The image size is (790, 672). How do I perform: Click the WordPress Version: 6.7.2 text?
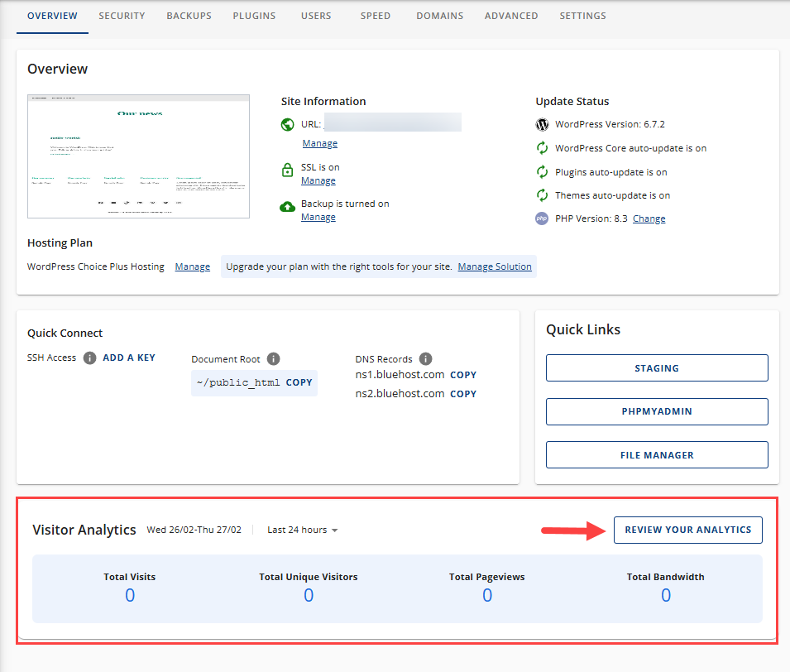pos(610,124)
